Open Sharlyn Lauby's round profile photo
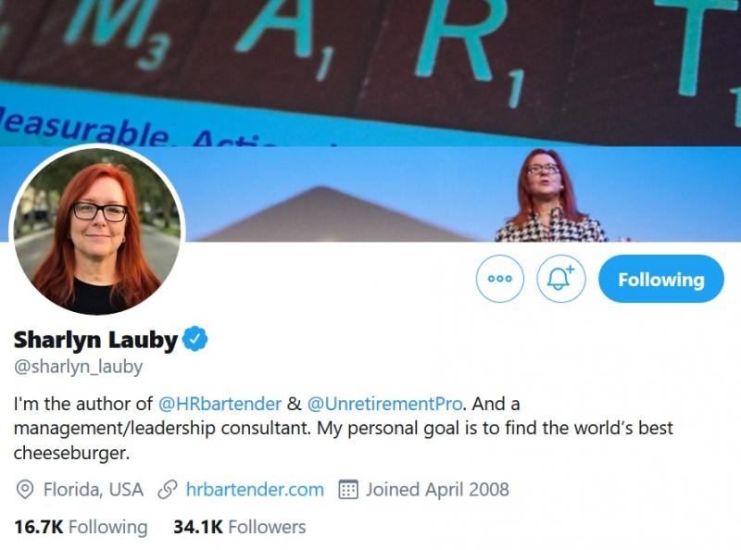Image resolution: width=741 pixels, height=550 pixels. 97,231
